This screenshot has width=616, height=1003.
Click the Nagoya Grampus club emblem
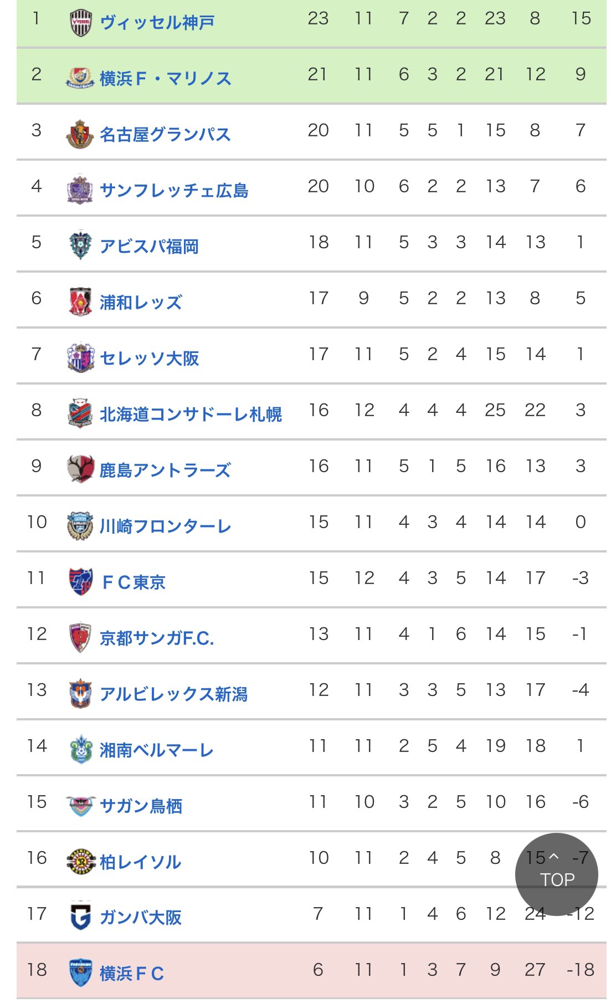pos(80,134)
